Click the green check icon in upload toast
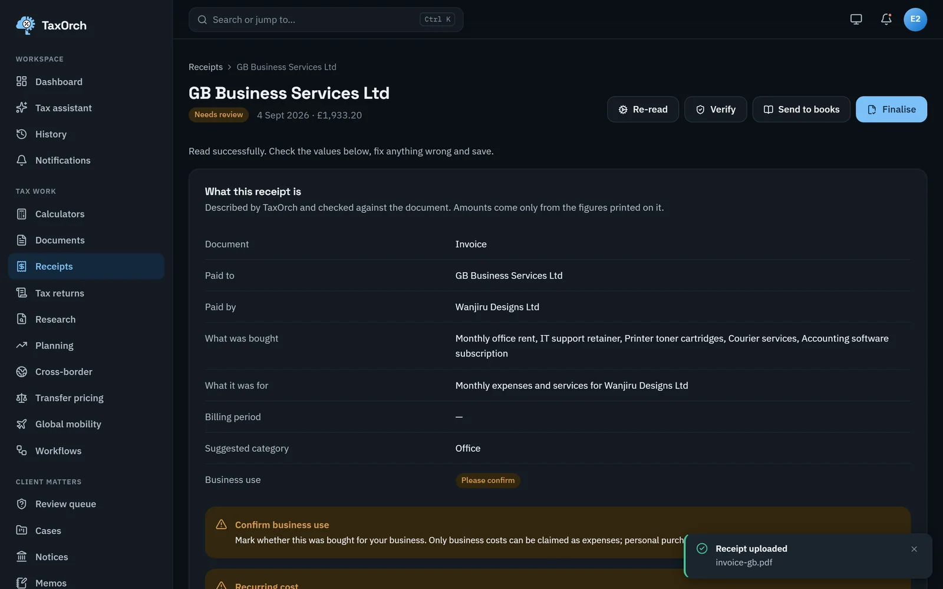The width and height of the screenshot is (943, 589). click(x=702, y=548)
